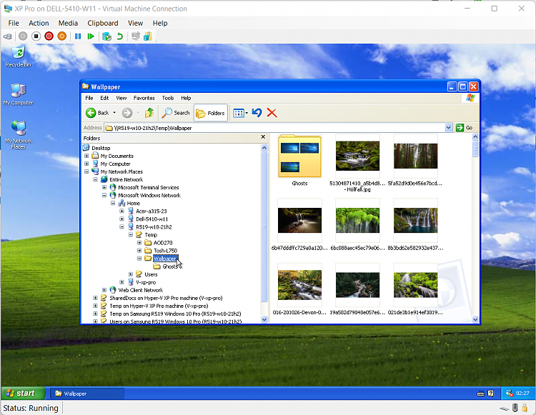Expand the Dell-5410-w11 computer node
The height and width of the screenshot is (415, 536).
tap(121, 219)
